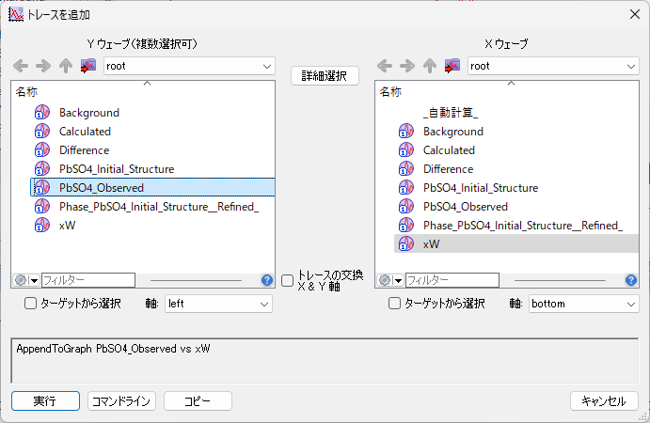Open the X axis dropdown showing bottom
650x423 pixels.
(x=582, y=304)
